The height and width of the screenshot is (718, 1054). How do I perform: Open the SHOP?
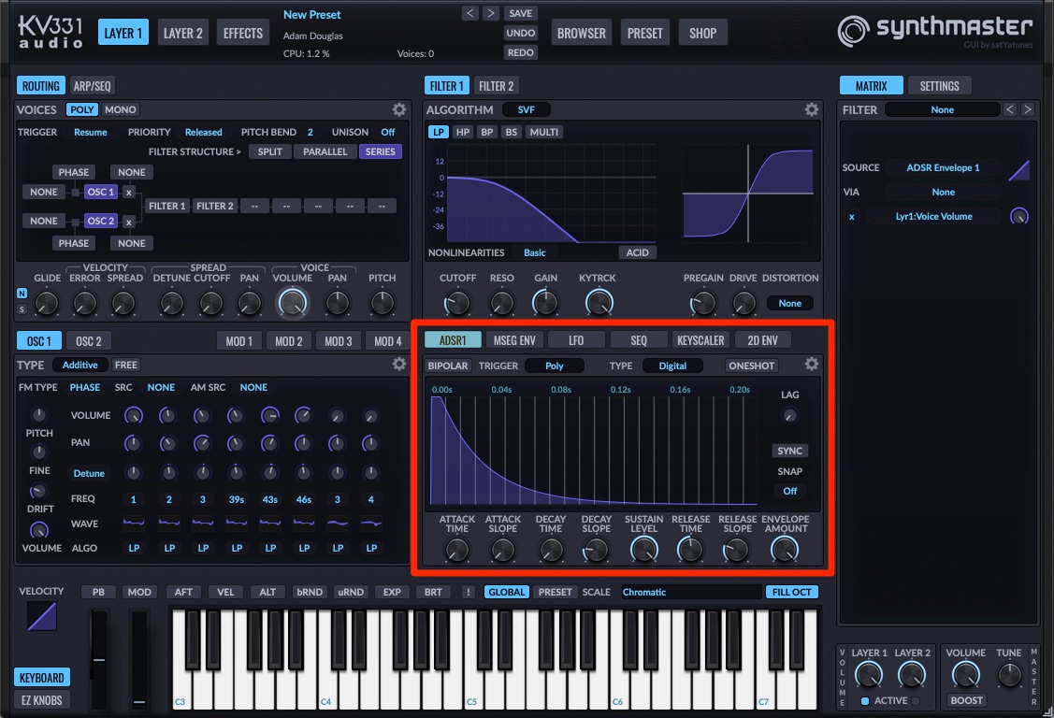(x=702, y=33)
